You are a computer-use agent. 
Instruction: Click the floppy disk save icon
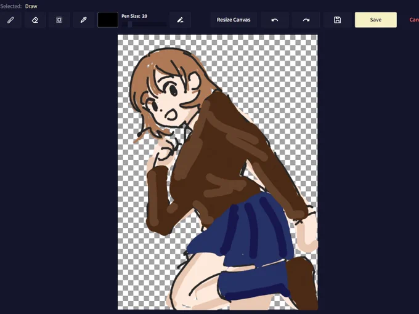click(x=338, y=20)
